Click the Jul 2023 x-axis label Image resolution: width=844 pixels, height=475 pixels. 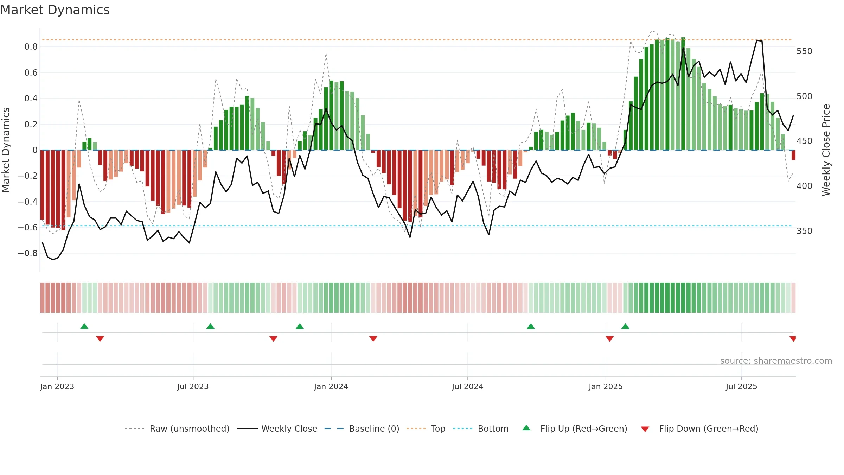click(x=193, y=386)
